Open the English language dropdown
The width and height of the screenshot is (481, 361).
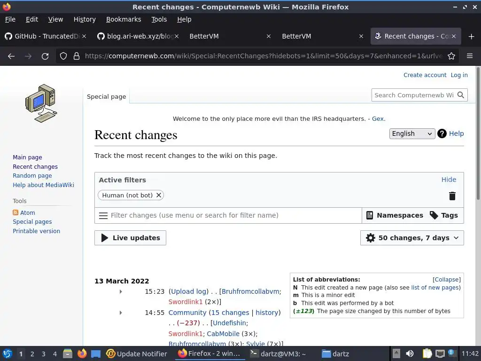tap(412, 134)
